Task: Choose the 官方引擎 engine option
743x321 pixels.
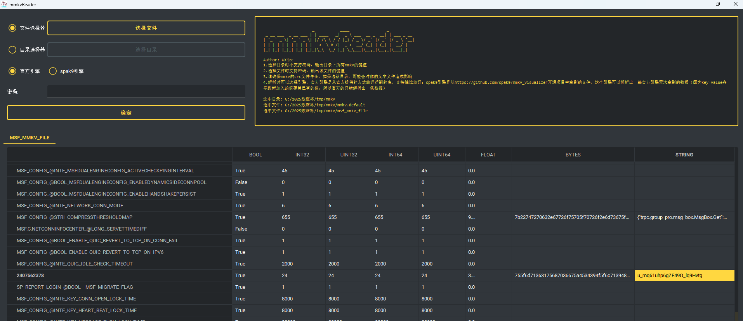Action: [12, 71]
